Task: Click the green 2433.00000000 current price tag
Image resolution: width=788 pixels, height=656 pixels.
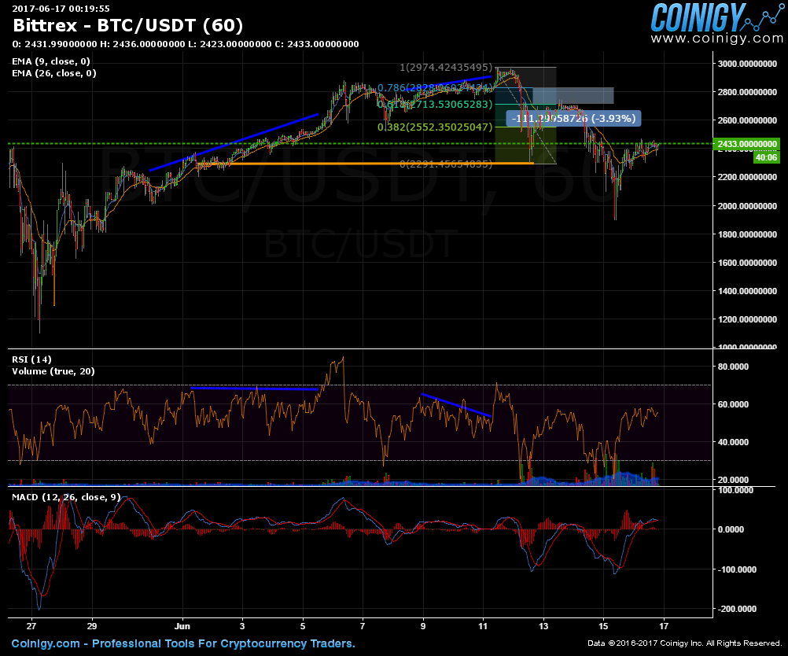Action: click(x=746, y=144)
